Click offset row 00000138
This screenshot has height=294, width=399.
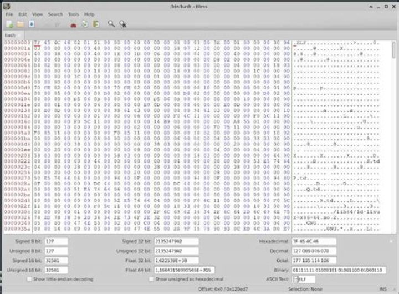click(17, 110)
